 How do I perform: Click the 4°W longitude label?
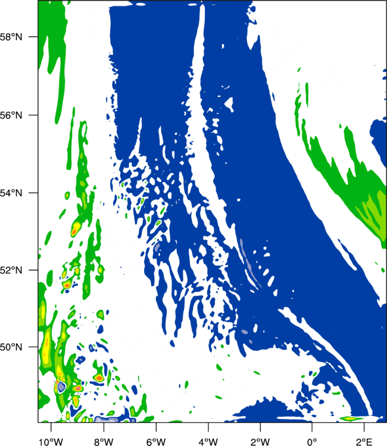tap(208, 442)
